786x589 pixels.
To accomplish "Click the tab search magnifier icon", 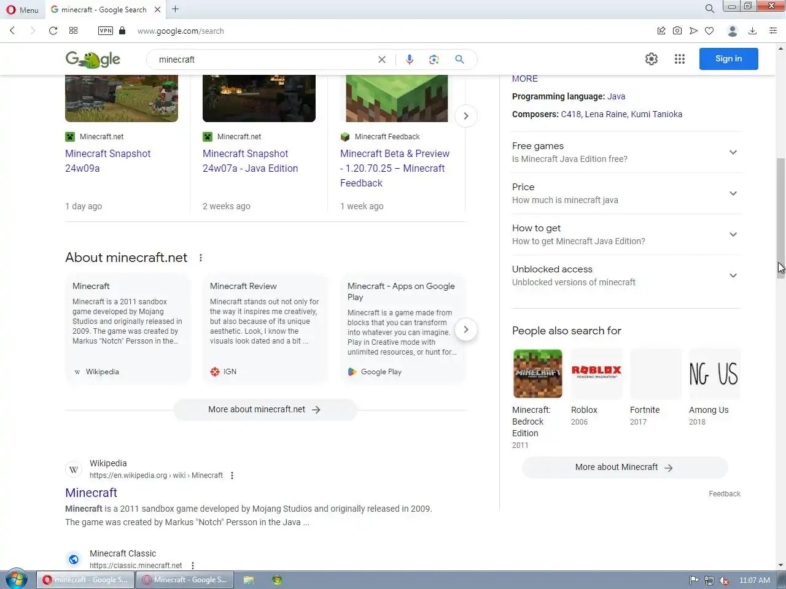I will 709,9.
